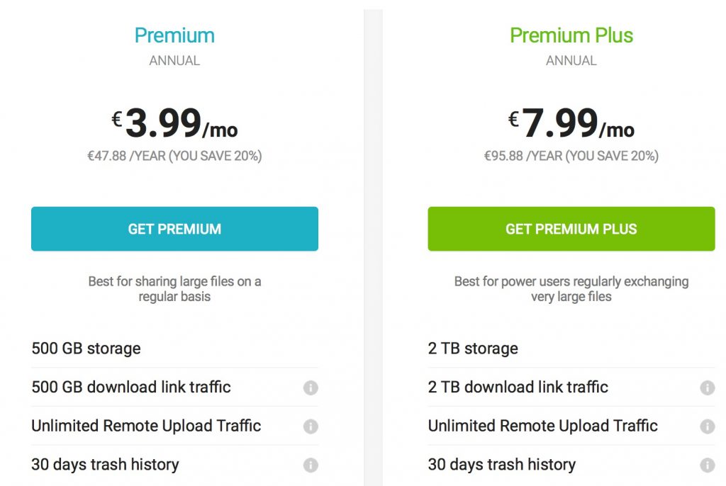Click Best for power users description
The height and width of the screenshot is (486, 726).
tap(571, 289)
